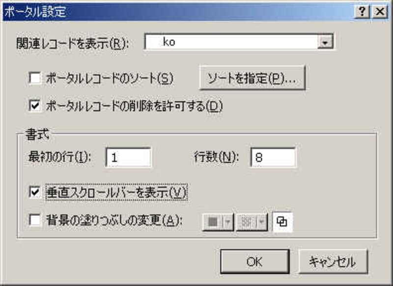The height and width of the screenshot is (286, 393).
Task: Click the fill pattern swatch
Action: [x=247, y=222]
